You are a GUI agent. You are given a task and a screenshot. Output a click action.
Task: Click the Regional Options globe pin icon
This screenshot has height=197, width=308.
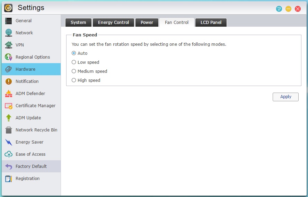click(x=8, y=57)
